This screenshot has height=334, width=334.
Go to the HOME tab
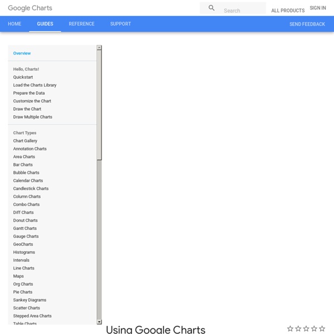14,24
